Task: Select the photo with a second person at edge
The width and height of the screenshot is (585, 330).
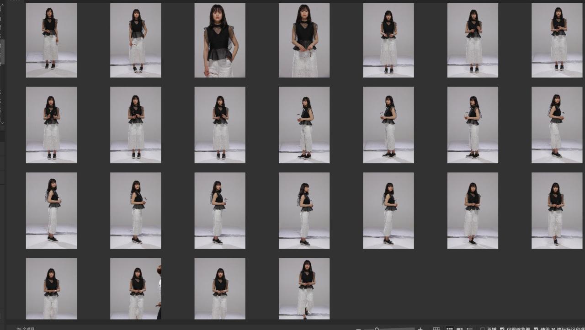Action: pos(135,288)
